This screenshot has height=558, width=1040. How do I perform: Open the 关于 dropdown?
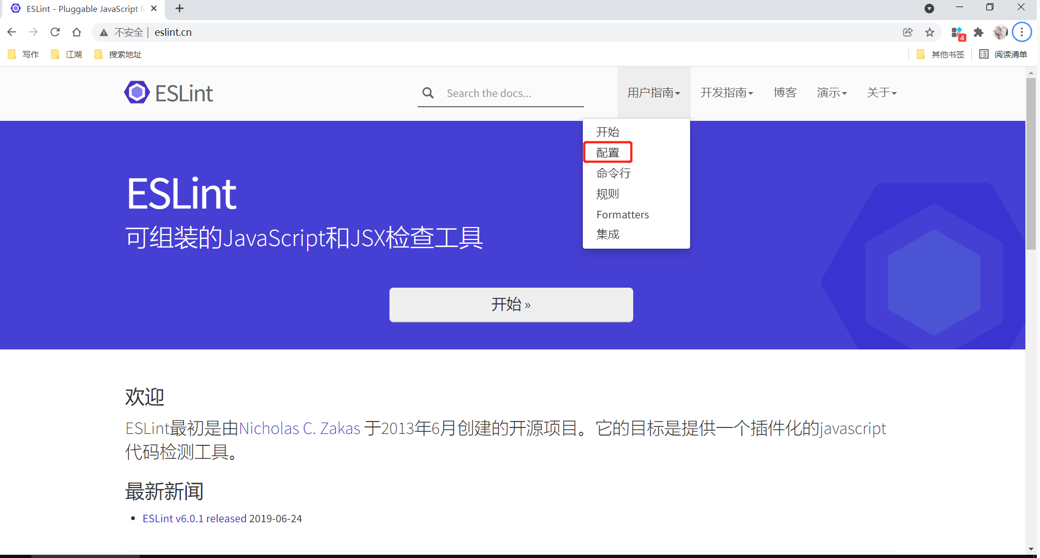point(881,93)
